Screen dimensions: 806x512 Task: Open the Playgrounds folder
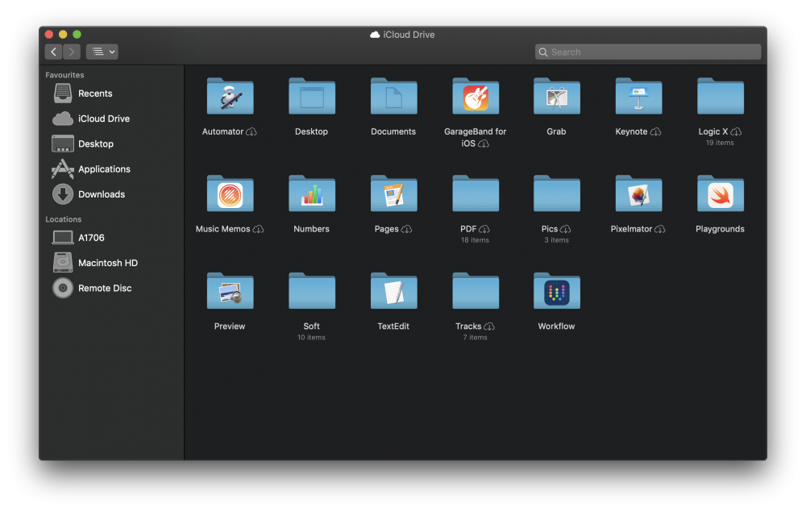(720, 194)
